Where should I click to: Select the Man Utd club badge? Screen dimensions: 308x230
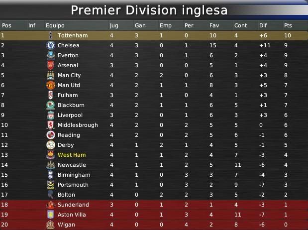point(51,85)
